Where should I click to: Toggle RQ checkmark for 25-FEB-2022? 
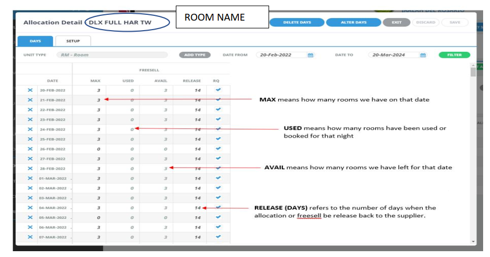click(x=218, y=139)
